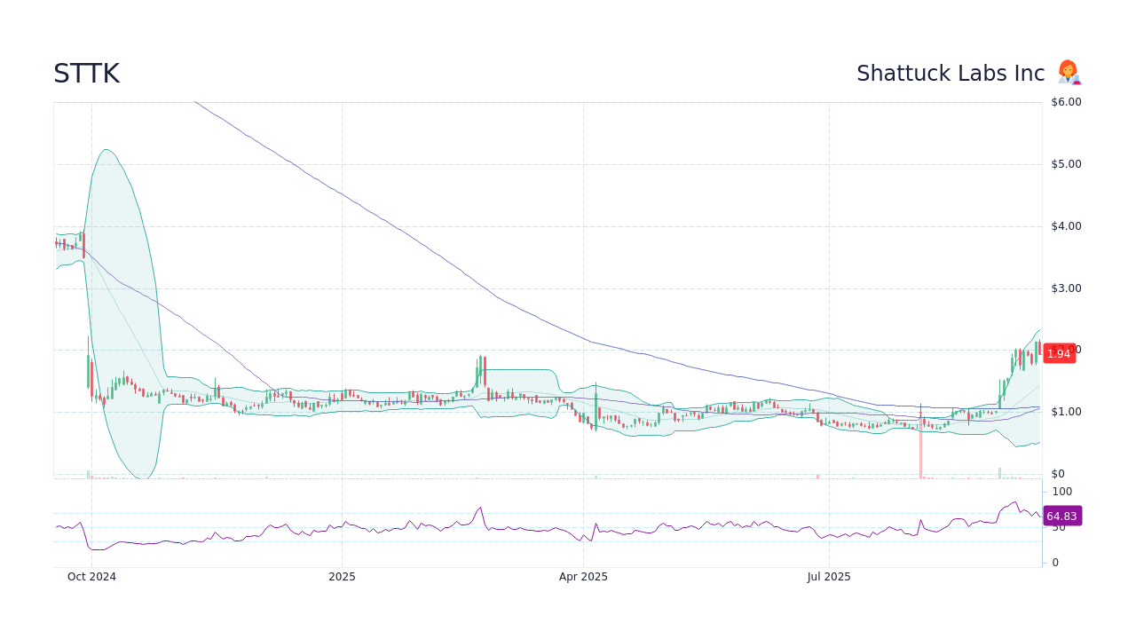The height and width of the screenshot is (639, 1136).
Task: Click the scientist emoji beside Shattuck Labs Inc
Action: click(x=1069, y=73)
